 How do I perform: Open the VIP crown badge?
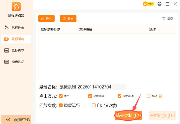[x=148, y=4]
